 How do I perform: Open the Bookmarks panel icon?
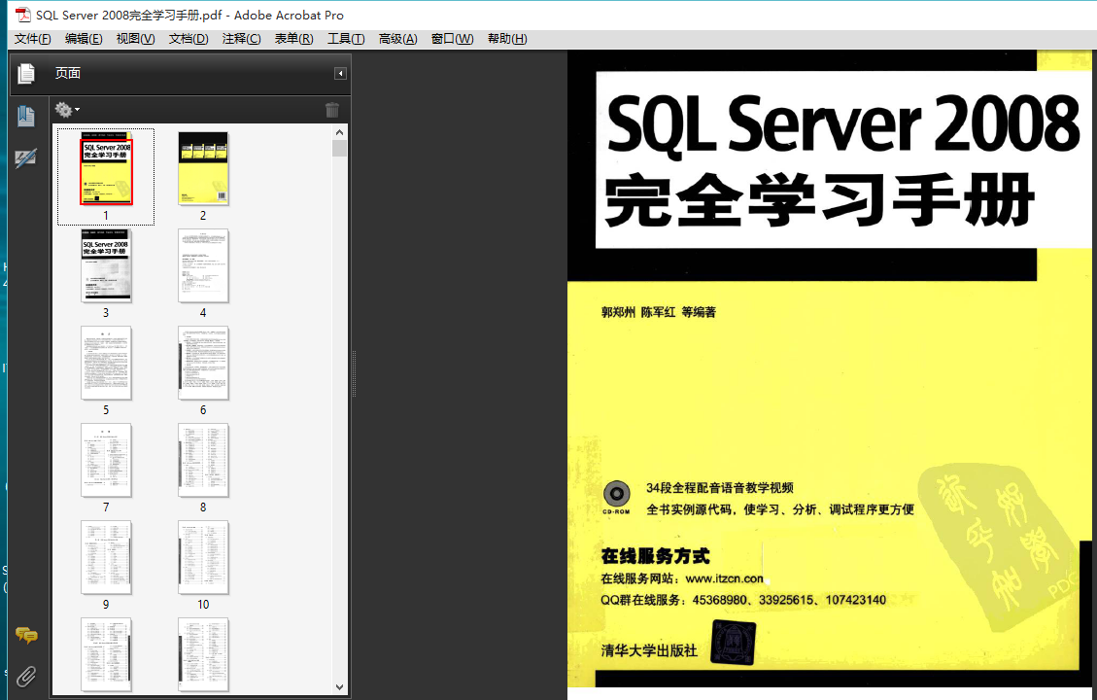26,117
